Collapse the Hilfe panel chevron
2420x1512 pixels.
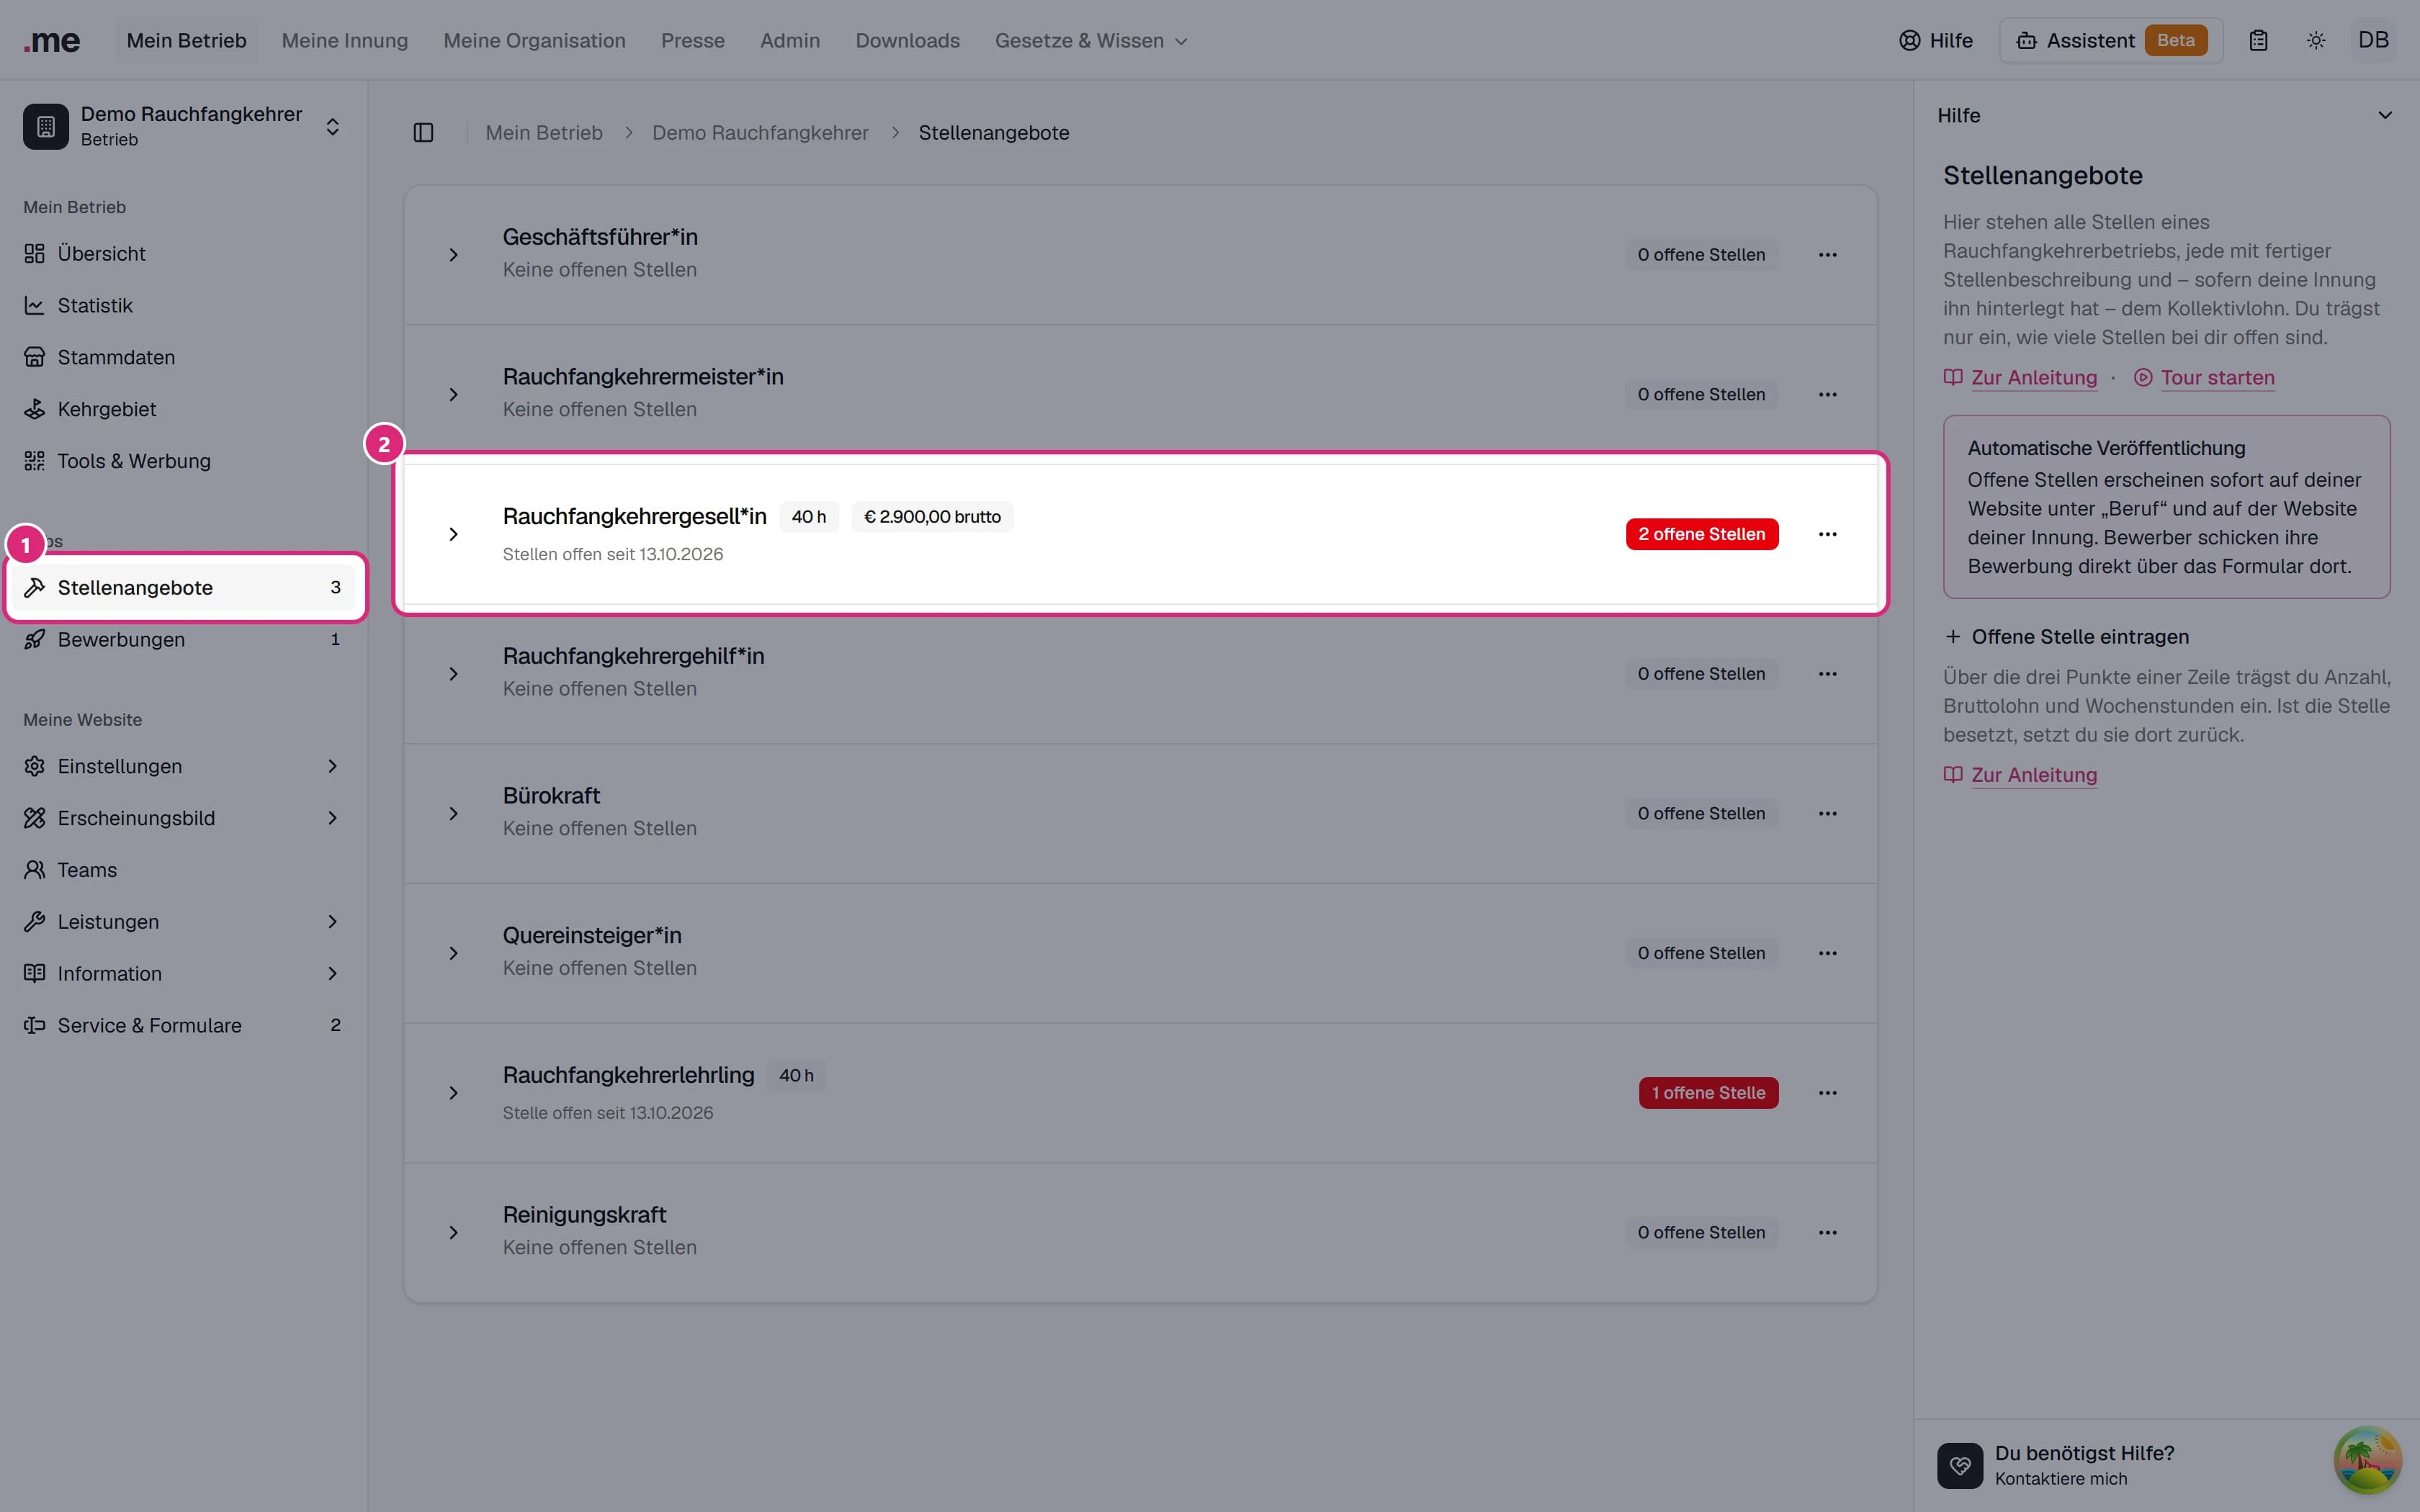point(2385,116)
